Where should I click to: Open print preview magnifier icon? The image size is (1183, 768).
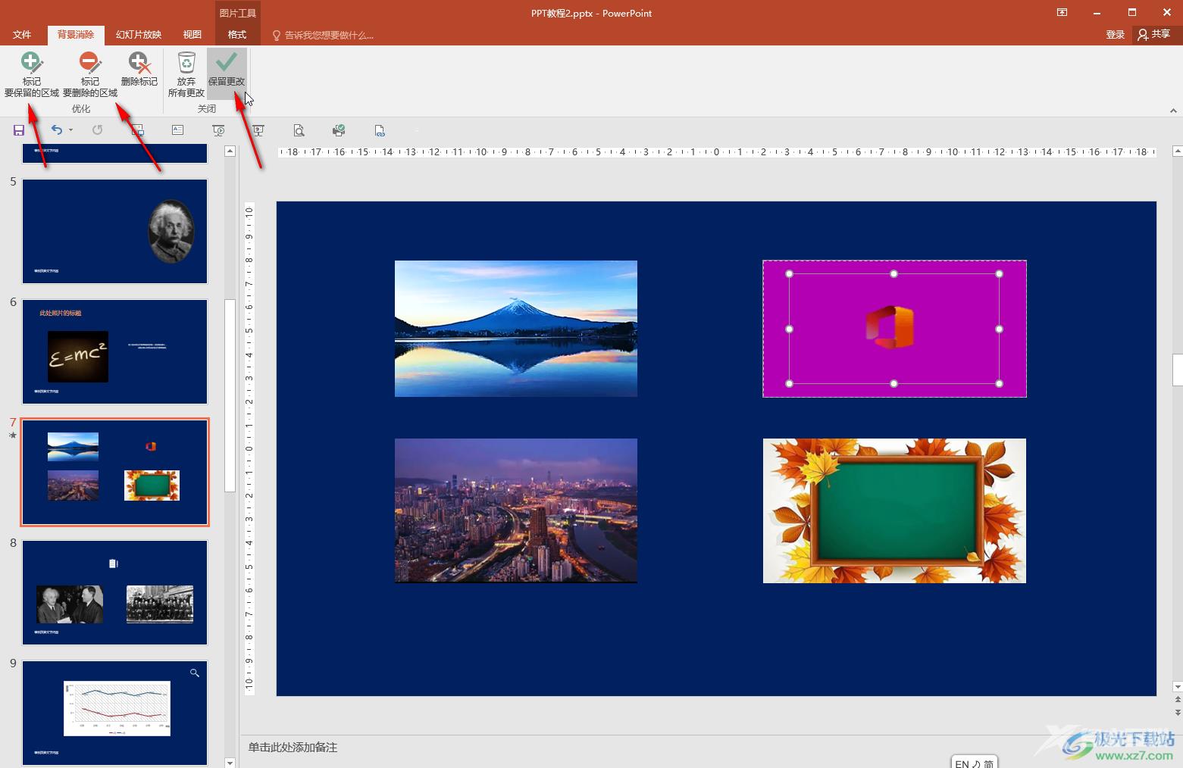299,130
